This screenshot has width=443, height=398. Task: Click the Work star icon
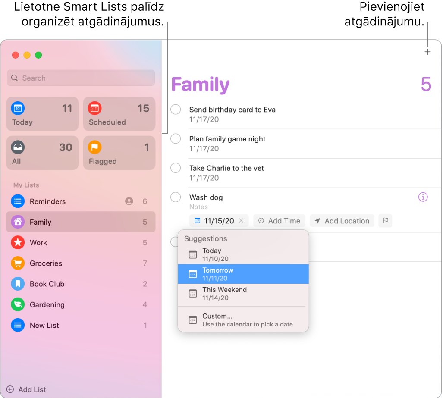click(x=18, y=242)
